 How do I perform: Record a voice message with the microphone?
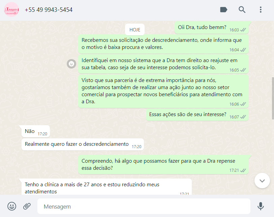261,206
